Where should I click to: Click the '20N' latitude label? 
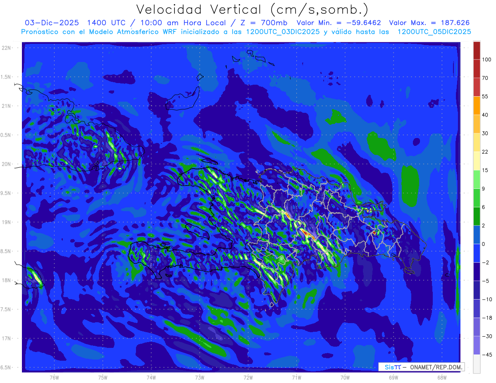[x=6, y=164]
